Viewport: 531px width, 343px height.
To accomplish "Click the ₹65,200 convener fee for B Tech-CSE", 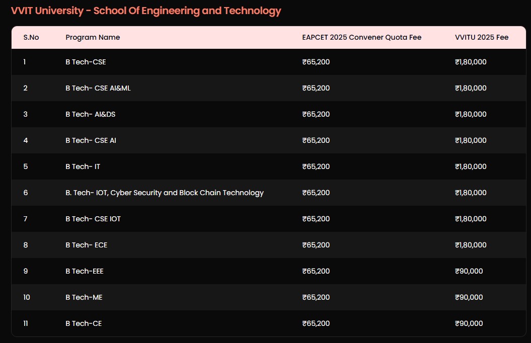I will click(x=316, y=62).
